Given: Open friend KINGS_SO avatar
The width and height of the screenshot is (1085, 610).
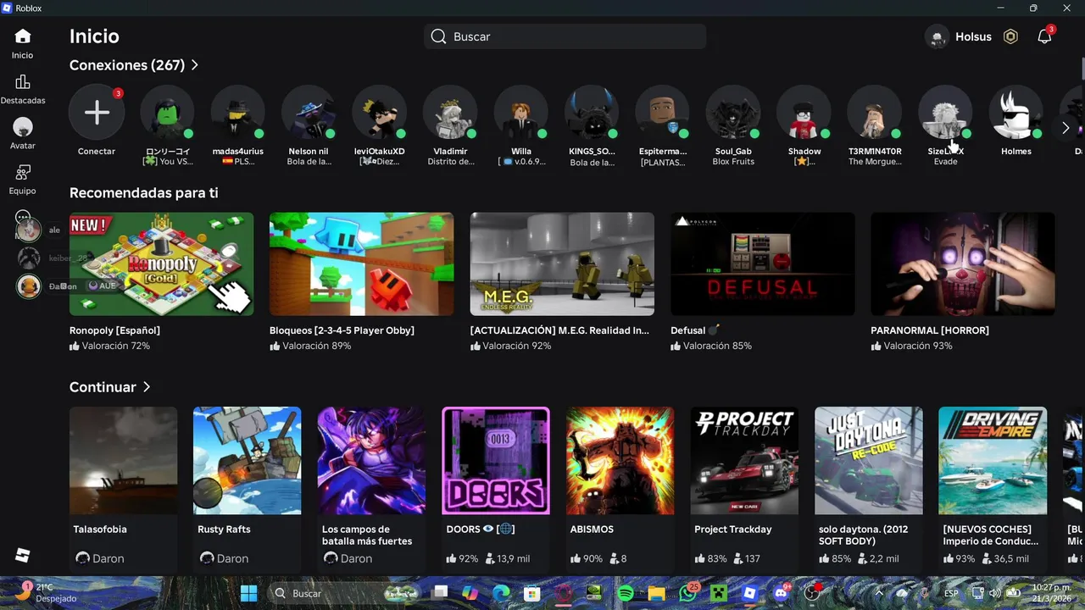Looking at the screenshot, I should click(x=592, y=113).
